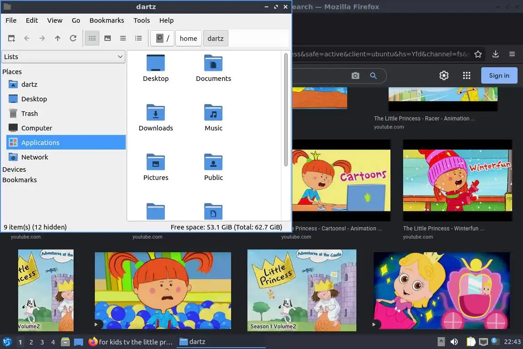Click the Firefox URL address field
Screen dimensions: 523x349
(380, 54)
